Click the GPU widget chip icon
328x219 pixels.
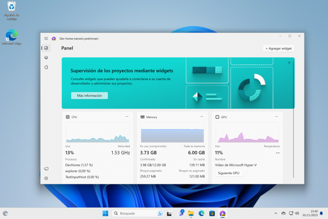coord(217,117)
